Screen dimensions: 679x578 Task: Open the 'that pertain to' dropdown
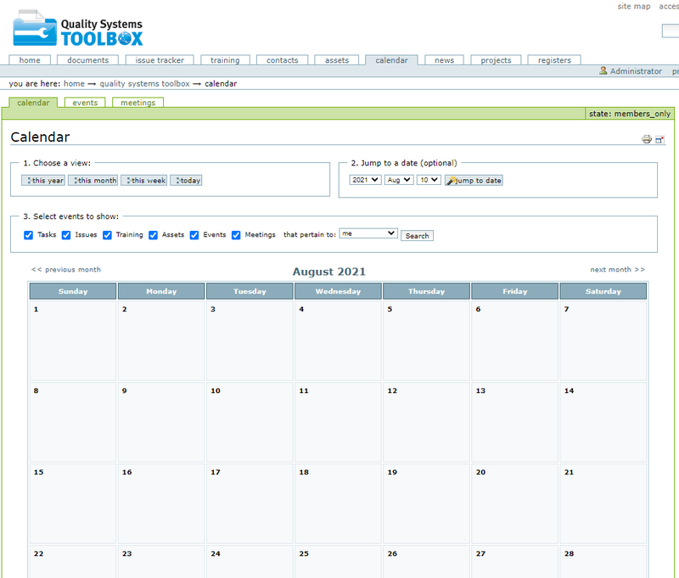pyautogui.click(x=368, y=233)
